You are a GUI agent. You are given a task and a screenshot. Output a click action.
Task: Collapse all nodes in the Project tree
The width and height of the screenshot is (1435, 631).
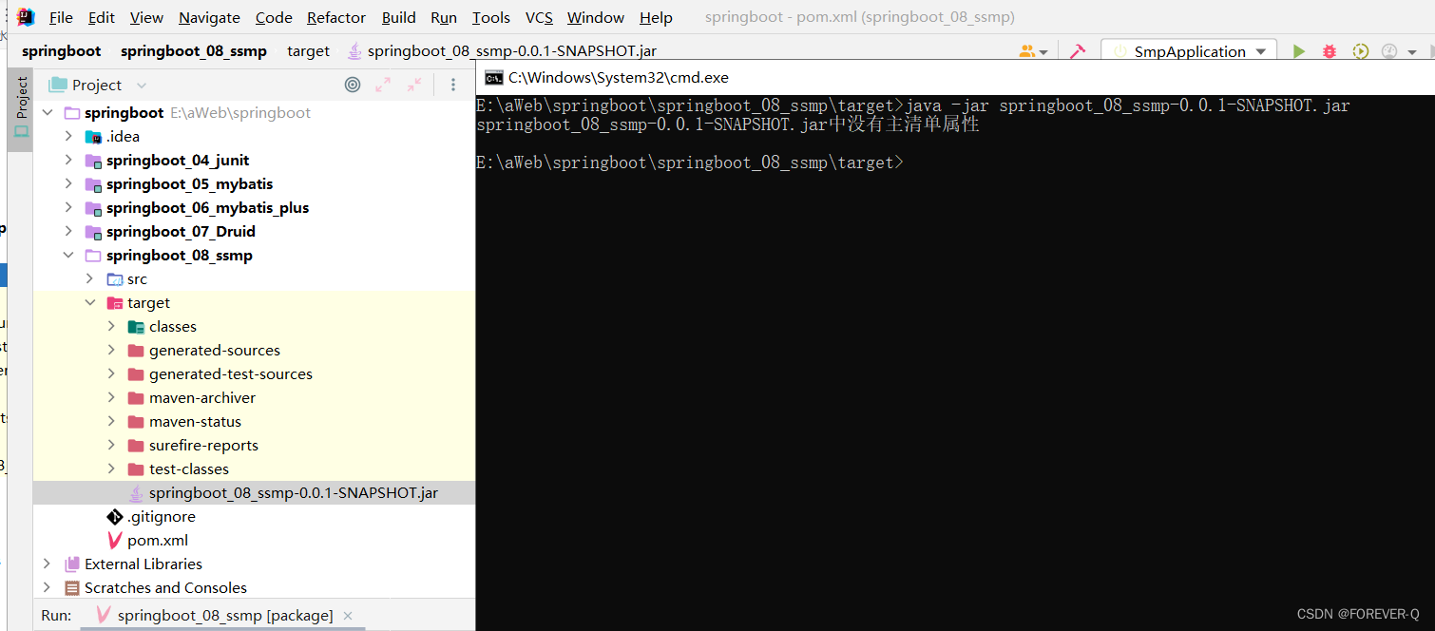[x=413, y=85]
